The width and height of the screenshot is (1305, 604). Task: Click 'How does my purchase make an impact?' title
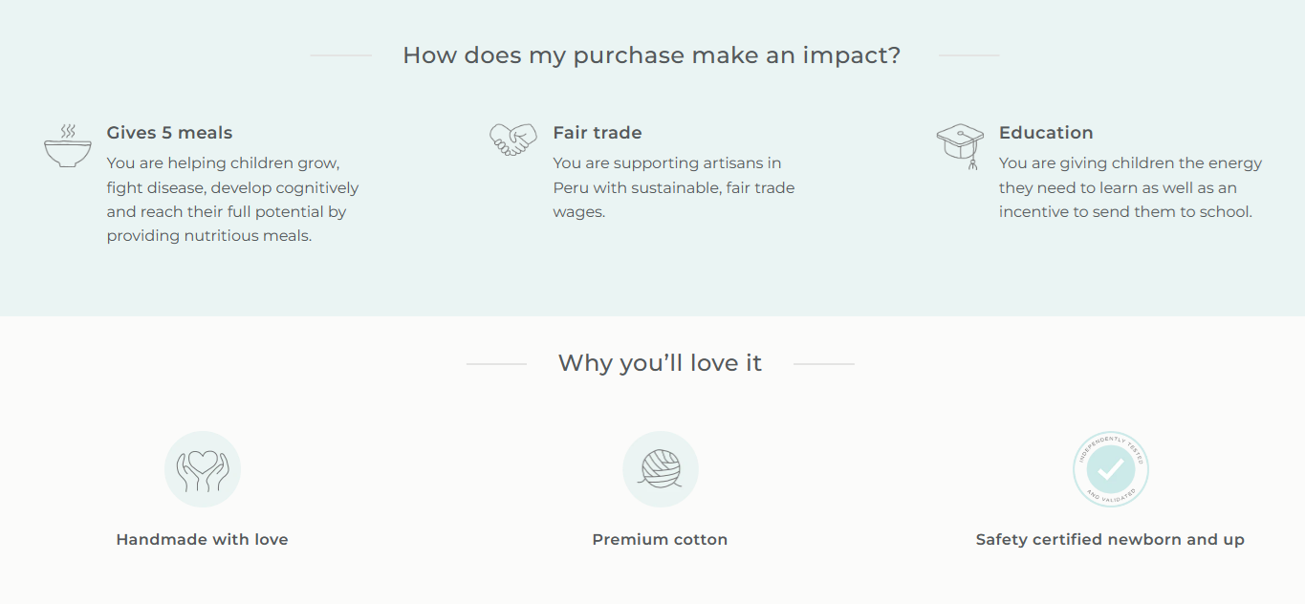[x=651, y=55]
